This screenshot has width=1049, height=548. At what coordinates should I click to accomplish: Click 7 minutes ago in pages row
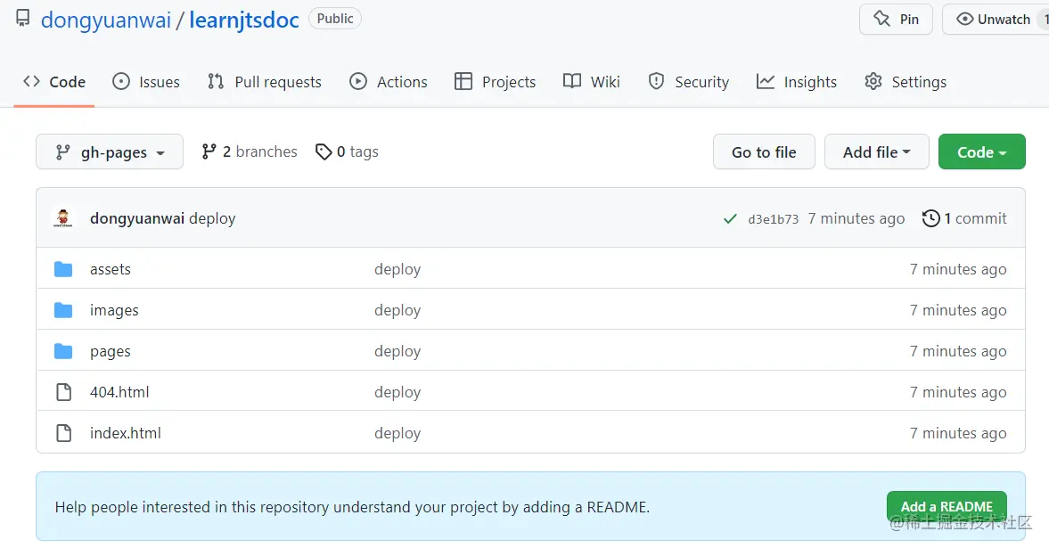tap(958, 351)
